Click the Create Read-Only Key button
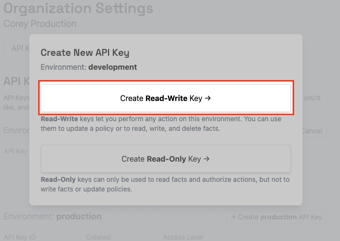The image size is (340, 241). [165, 159]
